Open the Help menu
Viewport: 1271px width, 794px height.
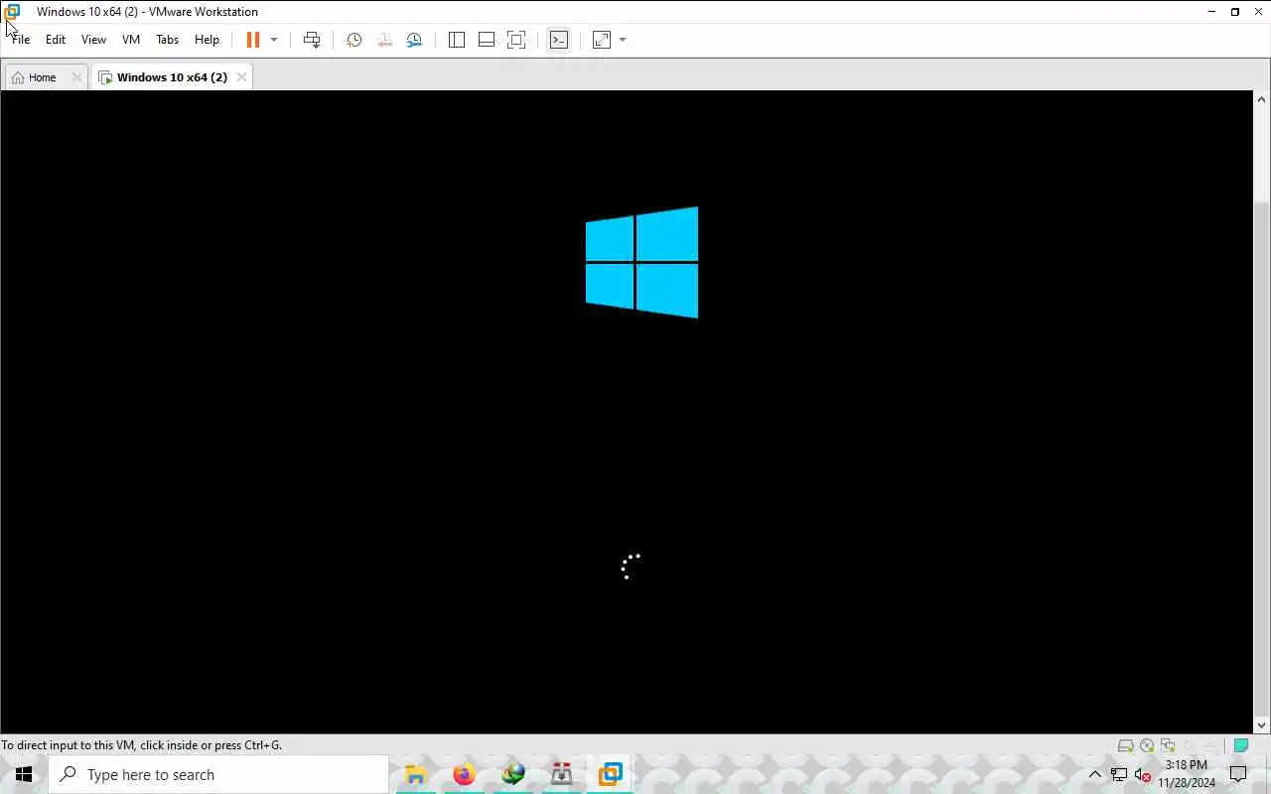pos(207,40)
